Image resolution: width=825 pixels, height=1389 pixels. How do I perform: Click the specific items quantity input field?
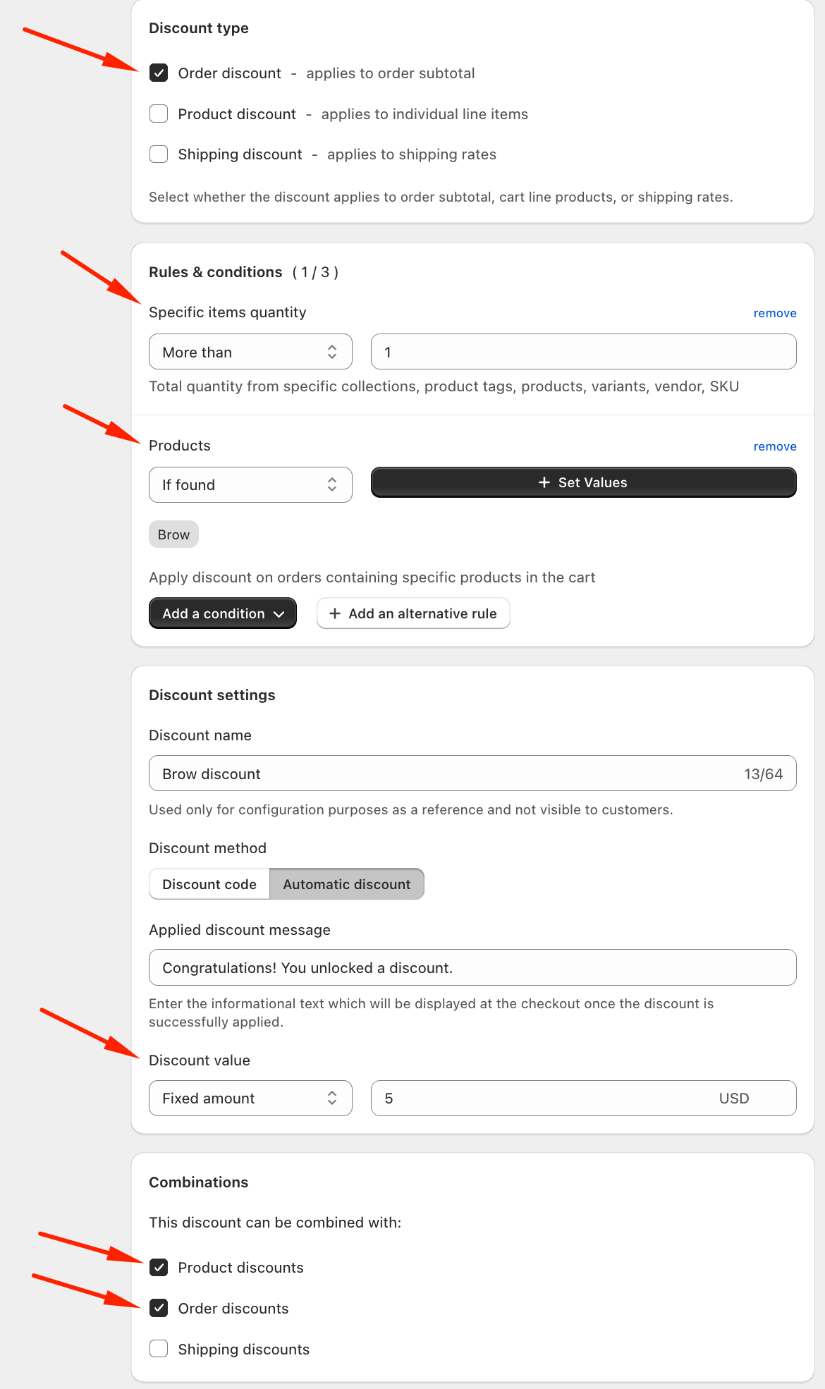(583, 352)
